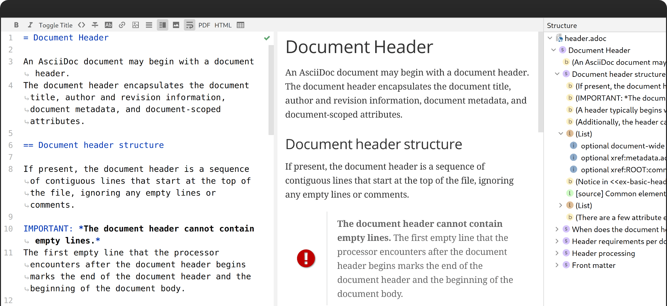This screenshot has height=306, width=667.
Task: Click the monospace code brackets icon
Action: click(82, 25)
